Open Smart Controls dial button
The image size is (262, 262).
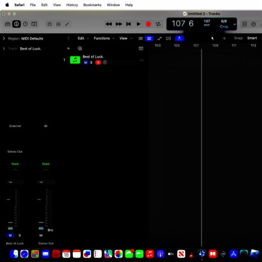coord(50,24)
